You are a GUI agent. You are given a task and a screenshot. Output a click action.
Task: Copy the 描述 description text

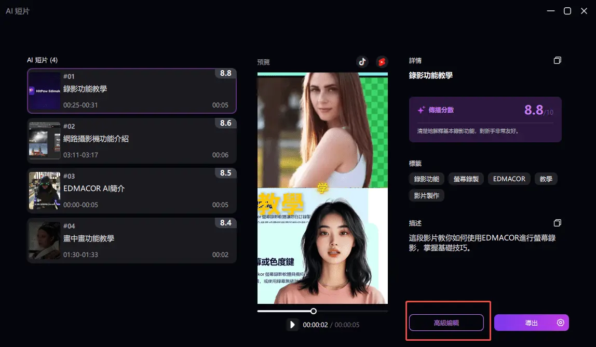557,223
